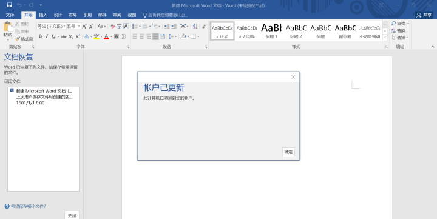Select the recovered 新建 Microsoft Word 文档 file

pos(43,97)
